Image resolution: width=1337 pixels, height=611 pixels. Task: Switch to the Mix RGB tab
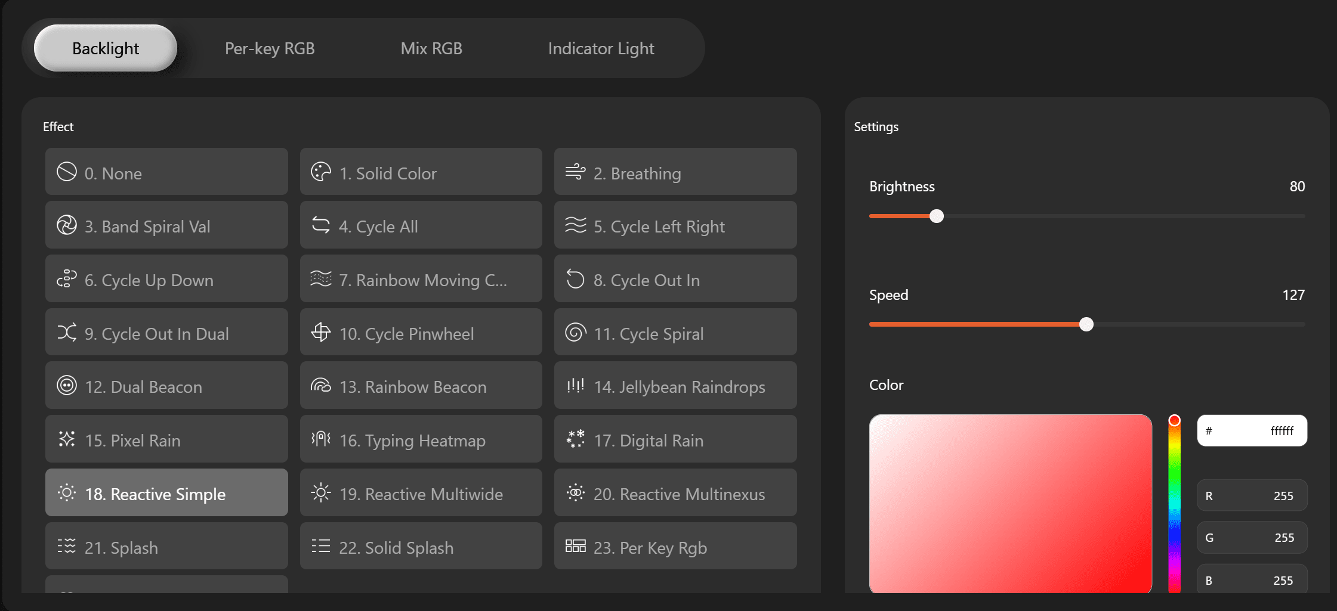[431, 48]
